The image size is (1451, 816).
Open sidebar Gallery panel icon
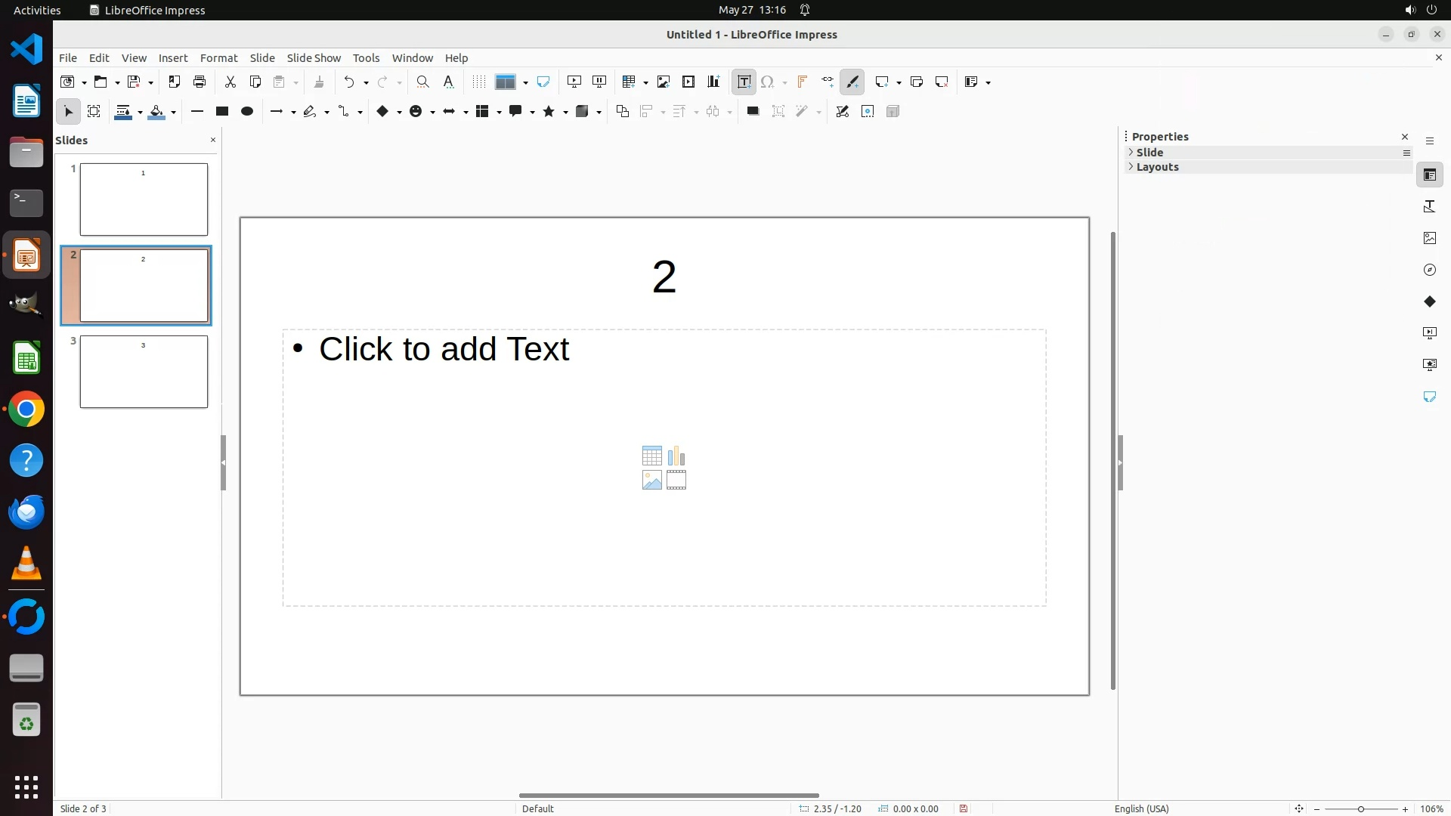1429,238
